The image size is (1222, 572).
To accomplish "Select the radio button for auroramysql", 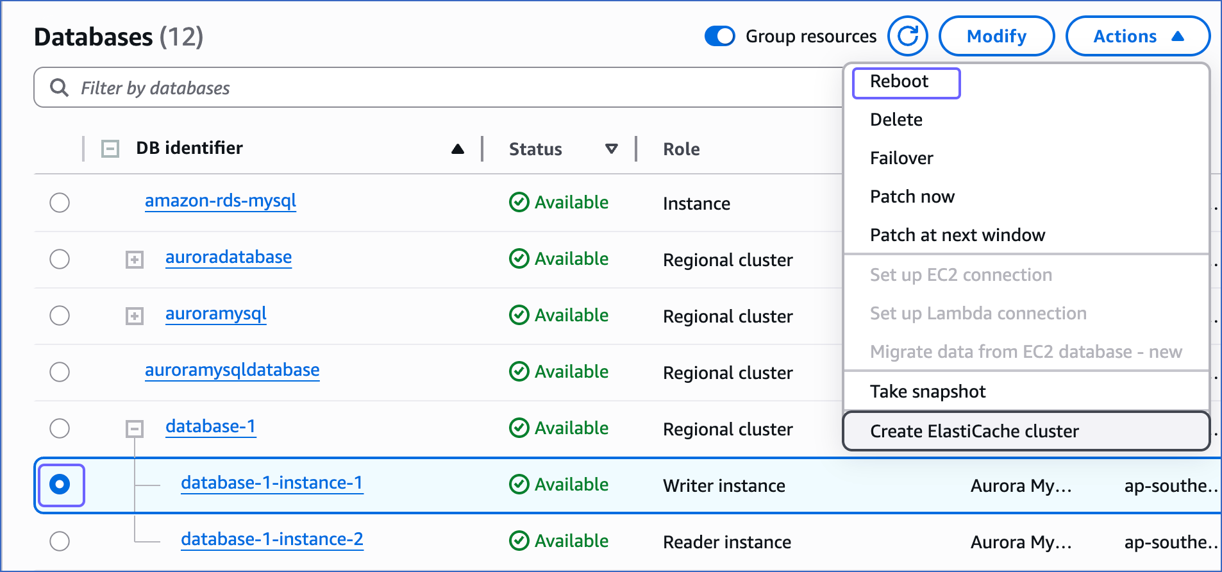I will coord(60,315).
